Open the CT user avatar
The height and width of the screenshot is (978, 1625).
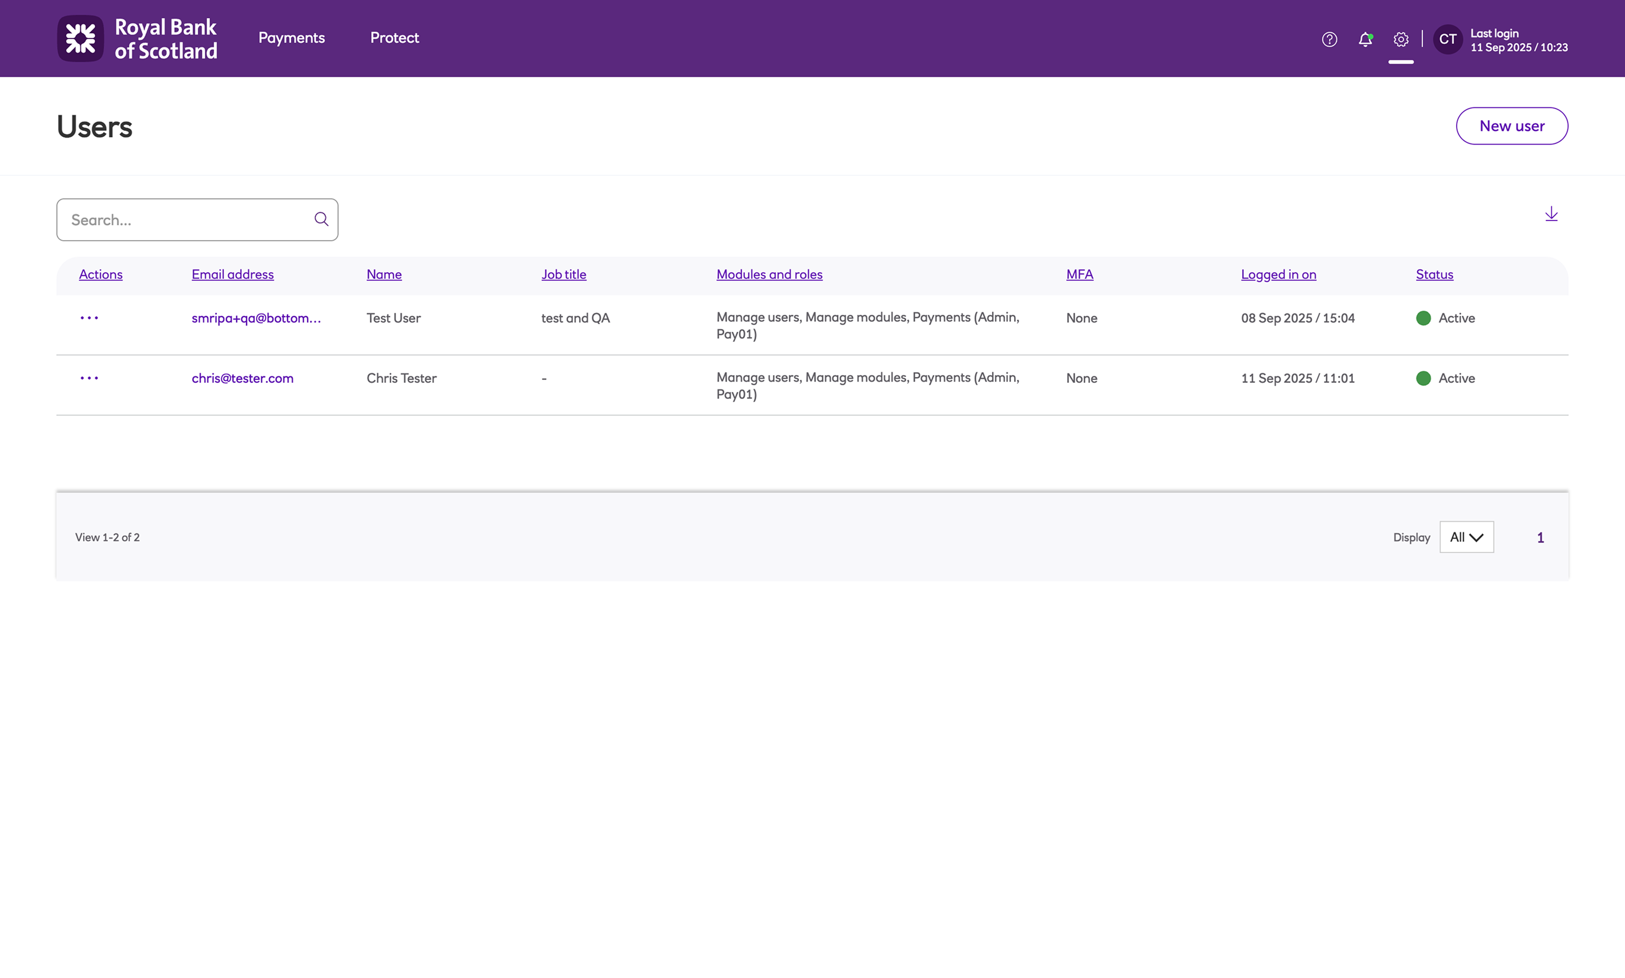tap(1447, 40)
